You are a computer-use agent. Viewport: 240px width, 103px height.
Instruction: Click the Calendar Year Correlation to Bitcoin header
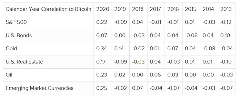[49, 9]
